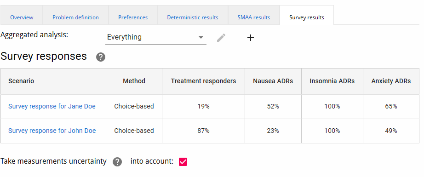Click the Survey results tab
This screenshot has width=424, height=177.
(x=307, y=17)
